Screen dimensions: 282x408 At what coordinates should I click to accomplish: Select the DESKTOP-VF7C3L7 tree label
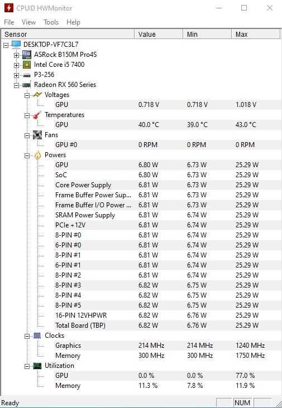click(x=51, y=45)
